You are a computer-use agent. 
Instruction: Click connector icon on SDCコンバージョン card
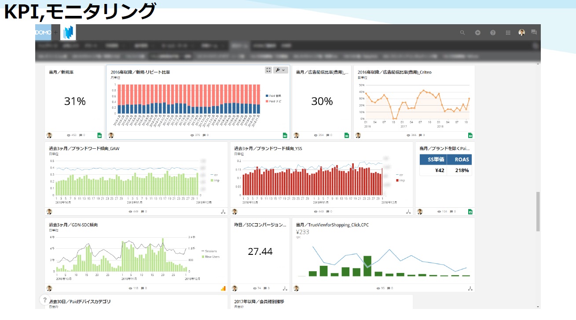coord(285,288)
